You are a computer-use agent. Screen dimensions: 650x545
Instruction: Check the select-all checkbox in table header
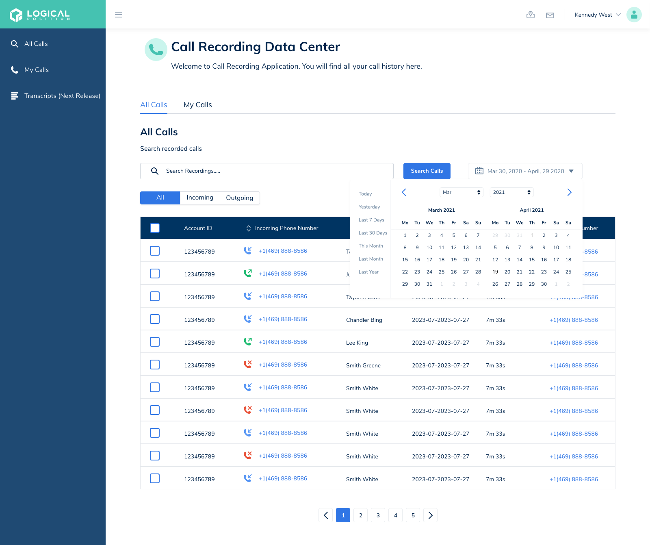[x=155, y=228]
